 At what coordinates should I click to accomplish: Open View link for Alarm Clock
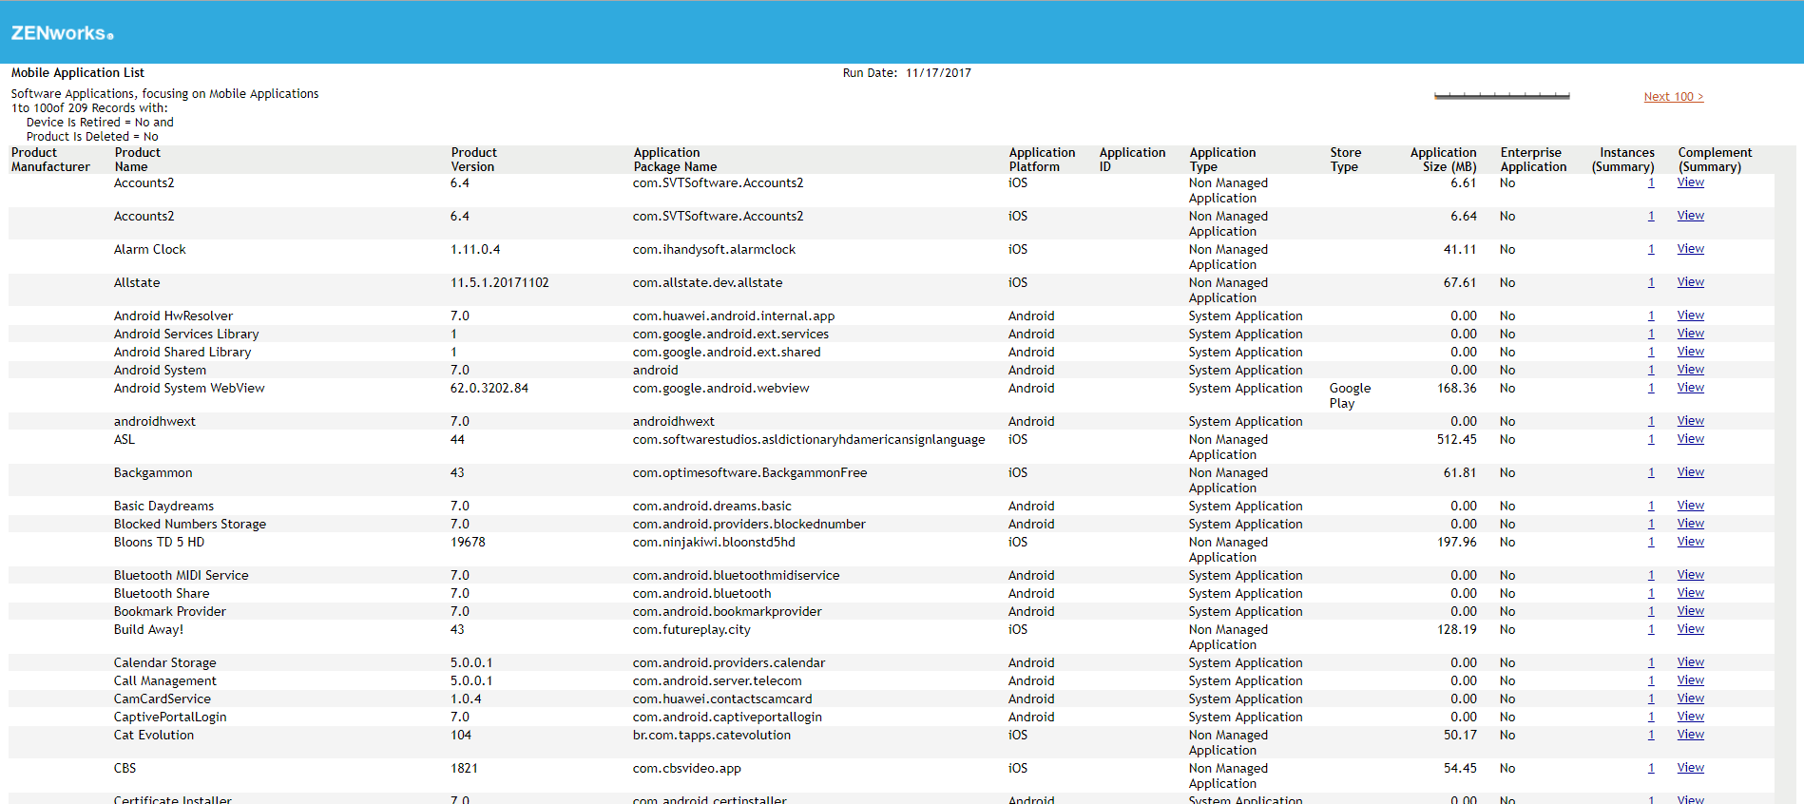click(x=1690, y=249)
